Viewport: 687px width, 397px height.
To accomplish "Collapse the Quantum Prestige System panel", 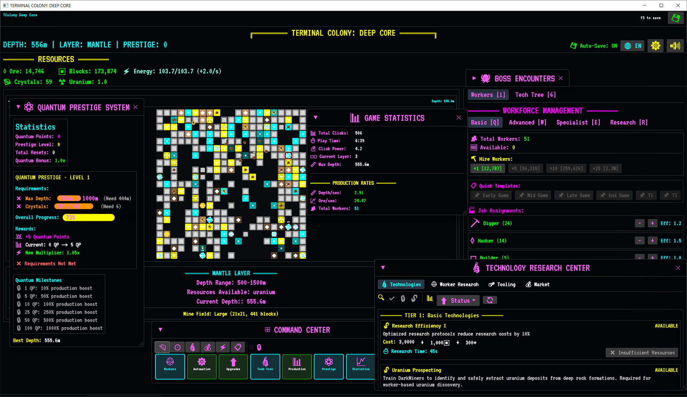I will 18,107.
